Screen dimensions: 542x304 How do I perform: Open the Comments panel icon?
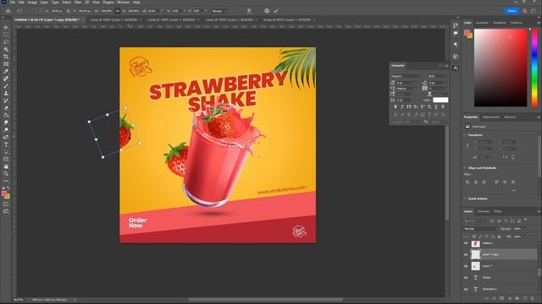pyautogui.click(x=456, y=34)
